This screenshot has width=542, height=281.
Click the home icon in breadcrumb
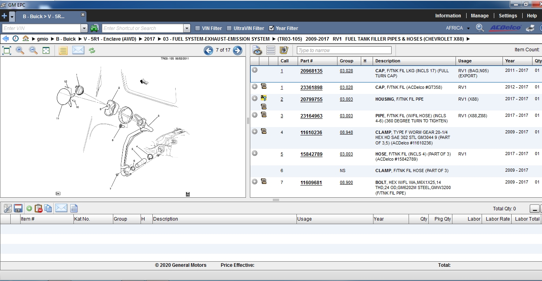26,39
